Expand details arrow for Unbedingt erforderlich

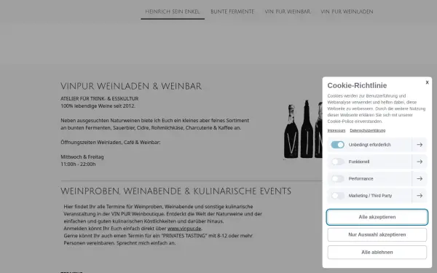[x=420, y=145]
